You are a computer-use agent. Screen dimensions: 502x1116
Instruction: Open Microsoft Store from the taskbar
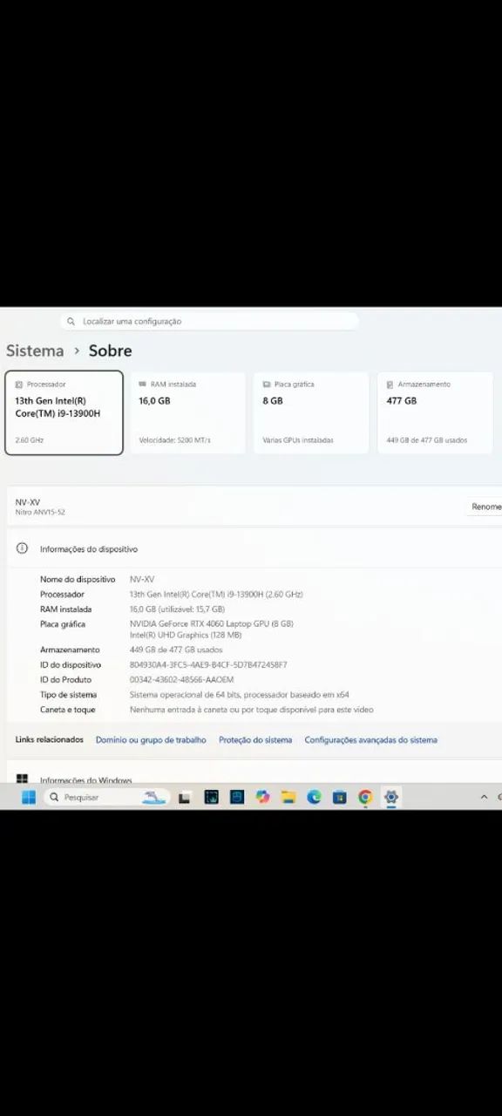[x=340, y=797]
